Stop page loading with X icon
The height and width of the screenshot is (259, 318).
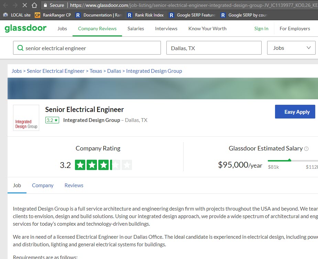click(24, 5)
